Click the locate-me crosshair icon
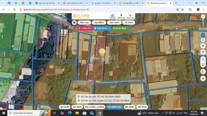This screenshot has height=116, width=207. pos(74,22)
